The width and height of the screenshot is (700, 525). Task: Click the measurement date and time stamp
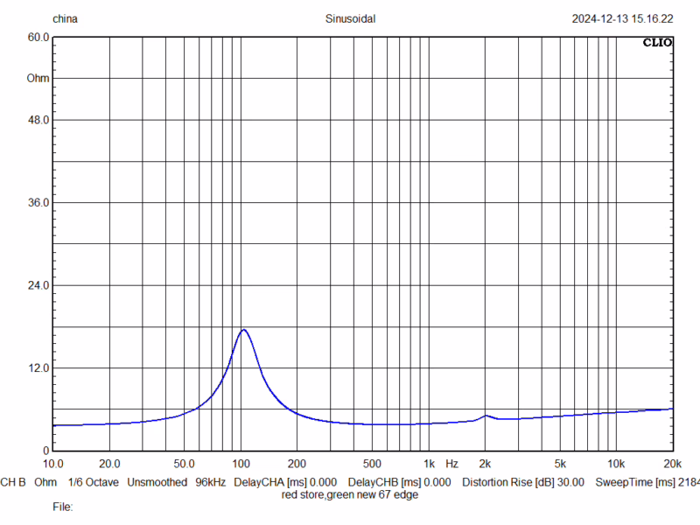(619, 18)
